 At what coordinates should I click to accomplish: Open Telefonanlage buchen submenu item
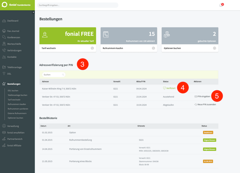pyautogui.click(x=17, y=95)
